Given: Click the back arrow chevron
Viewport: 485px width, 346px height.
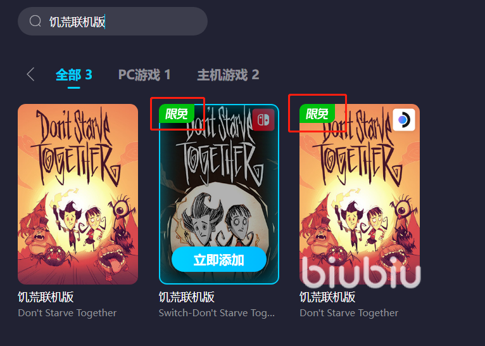Looking at the screenshot, I should 30,75.
